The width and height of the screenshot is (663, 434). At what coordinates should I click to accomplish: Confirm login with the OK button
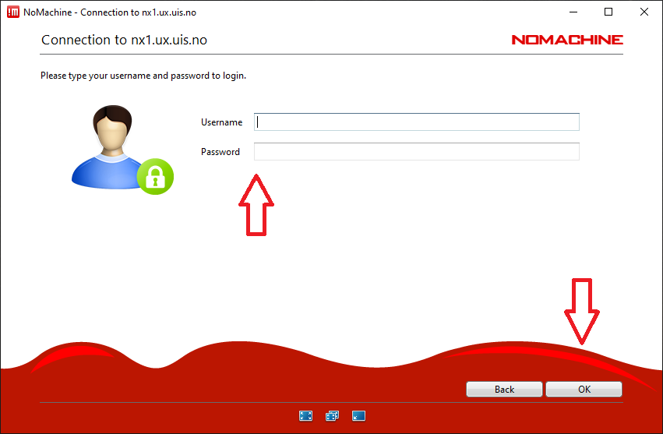(x=584, y=389)
